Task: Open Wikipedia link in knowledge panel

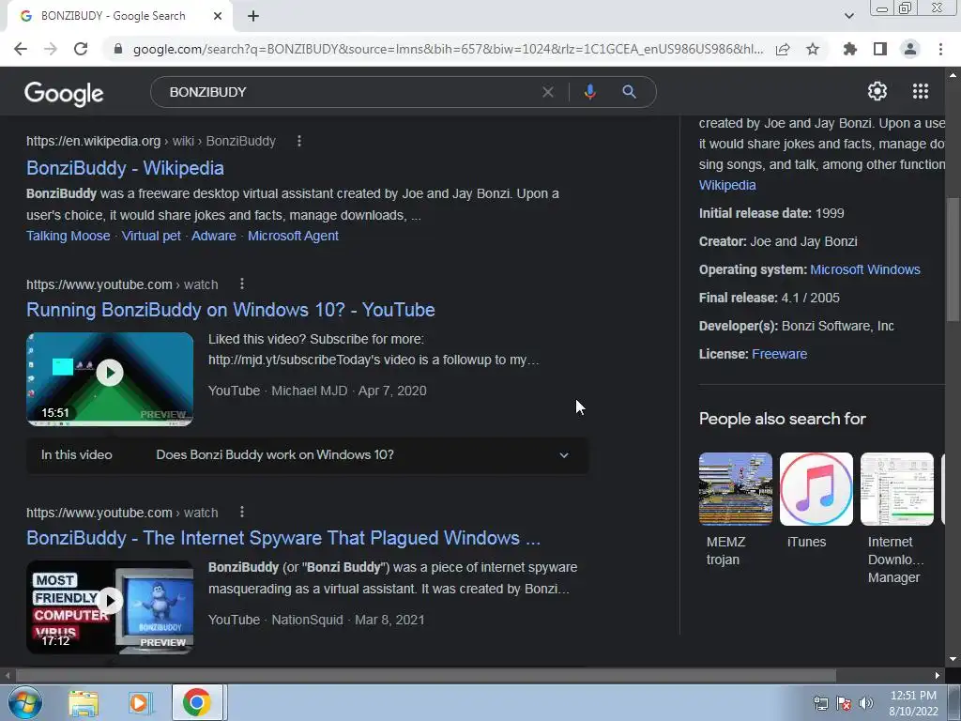Action: [727, 185]
